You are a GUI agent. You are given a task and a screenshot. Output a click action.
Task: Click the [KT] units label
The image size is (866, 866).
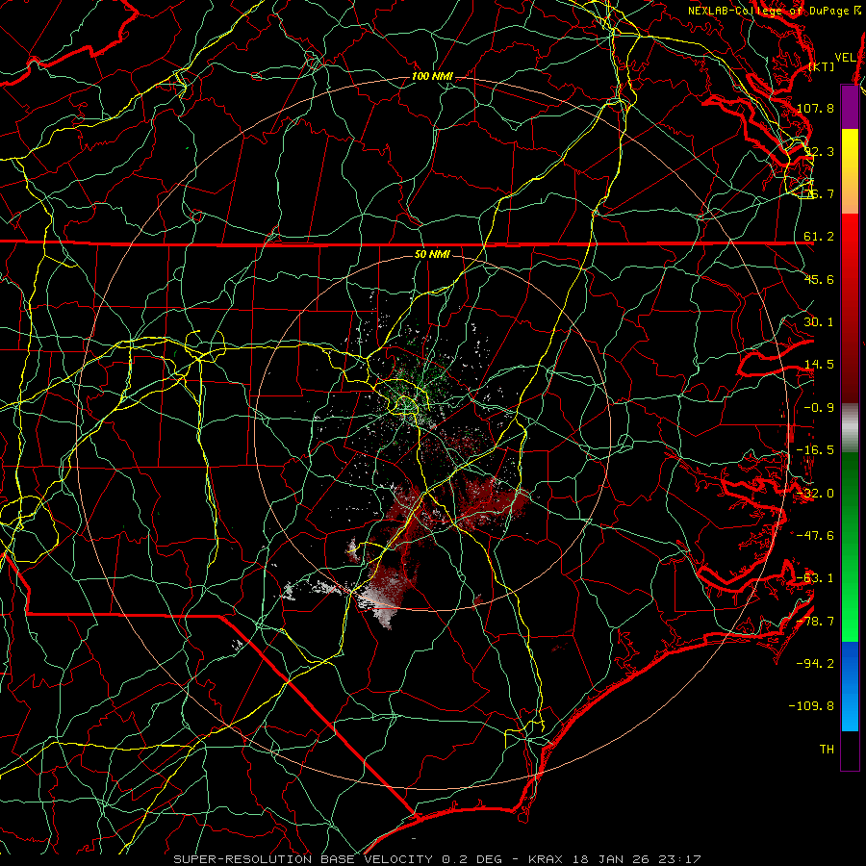822,66
